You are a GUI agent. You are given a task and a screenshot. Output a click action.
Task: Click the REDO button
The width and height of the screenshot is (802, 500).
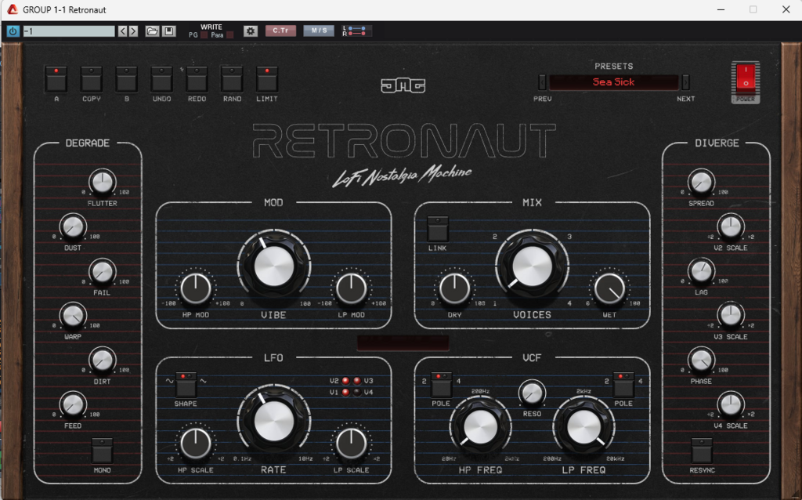[197, 79]
